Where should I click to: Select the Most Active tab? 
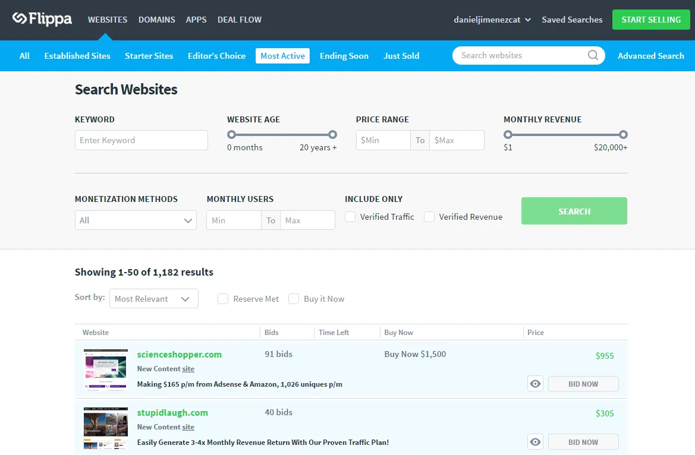(282, 56)
